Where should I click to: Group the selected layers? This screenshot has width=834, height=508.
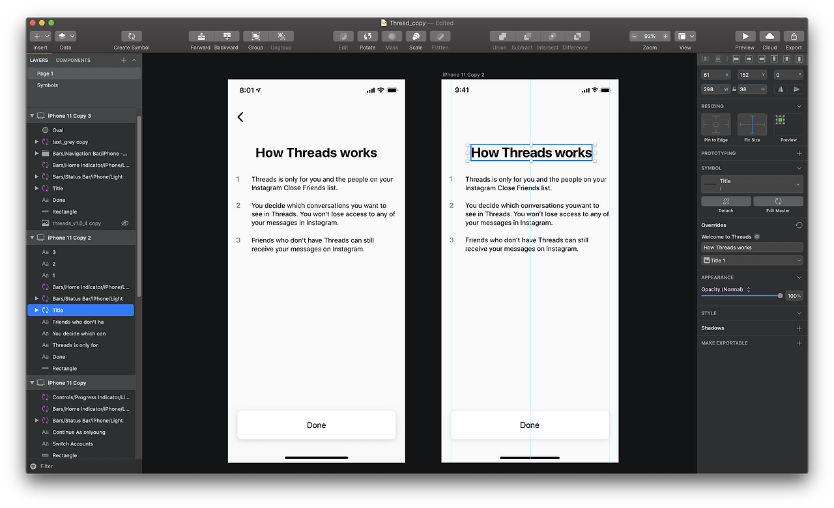[x=256, y=36]
